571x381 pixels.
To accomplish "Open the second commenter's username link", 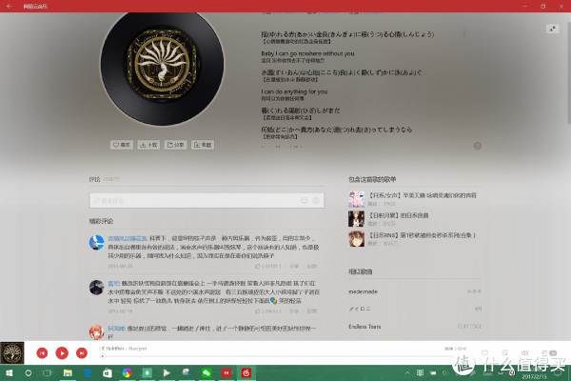I will (x=113, y=283).
